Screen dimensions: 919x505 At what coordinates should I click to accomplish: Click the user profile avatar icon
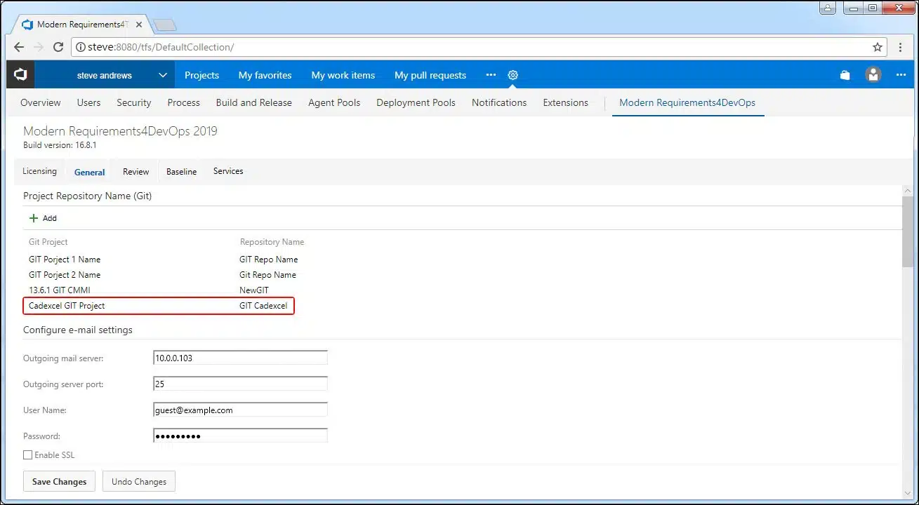click(873, 75)
